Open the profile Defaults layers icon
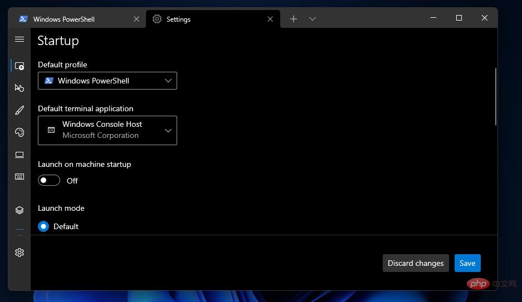Image resolution: width=522 pixels, height=302 pixels. coord(19,210)
